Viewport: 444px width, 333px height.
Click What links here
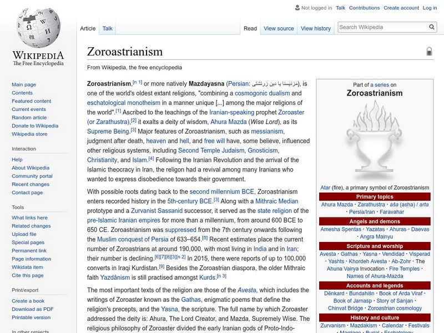[x=29, y=218]
